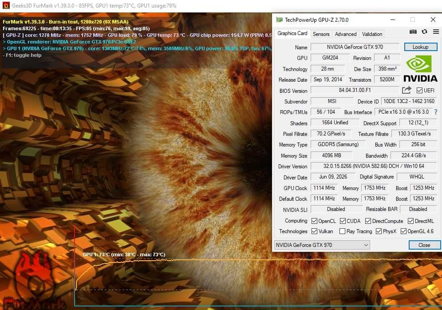The width and height of the screenshot is (442, 310).
Task: Click the Shaders value 1664 Unified
Action: 335,123
